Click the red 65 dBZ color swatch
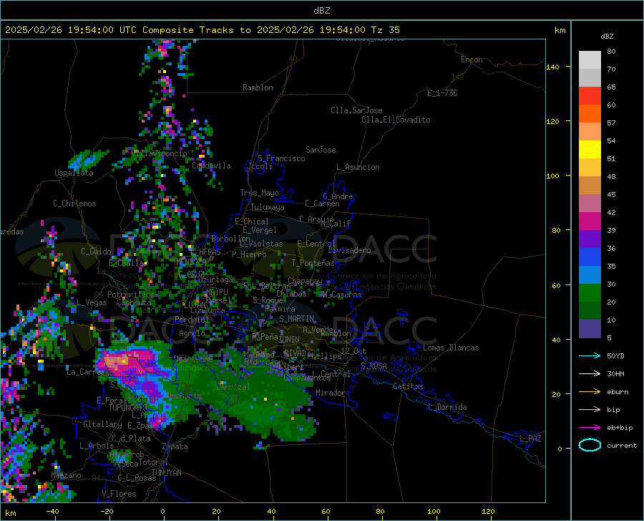 [590, 95]
